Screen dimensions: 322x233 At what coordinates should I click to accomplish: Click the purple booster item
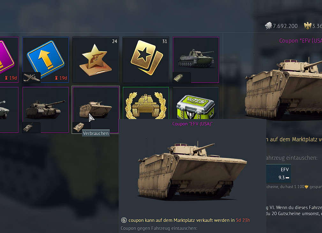pyautogui.click(x=8, y=60)
